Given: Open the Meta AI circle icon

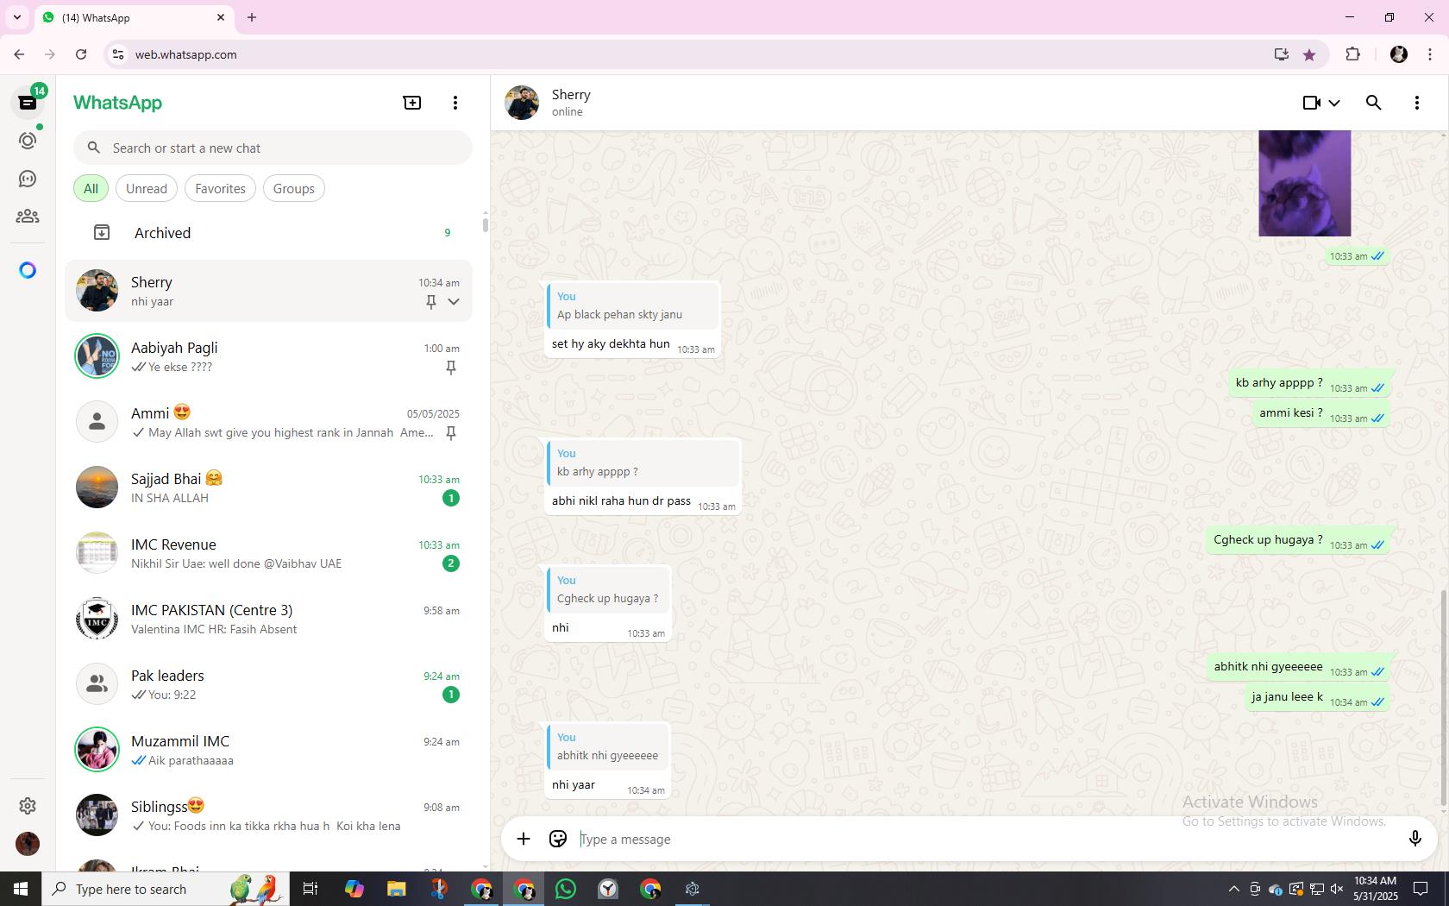Looking at the screenshot, I should (x=28, y=270).
